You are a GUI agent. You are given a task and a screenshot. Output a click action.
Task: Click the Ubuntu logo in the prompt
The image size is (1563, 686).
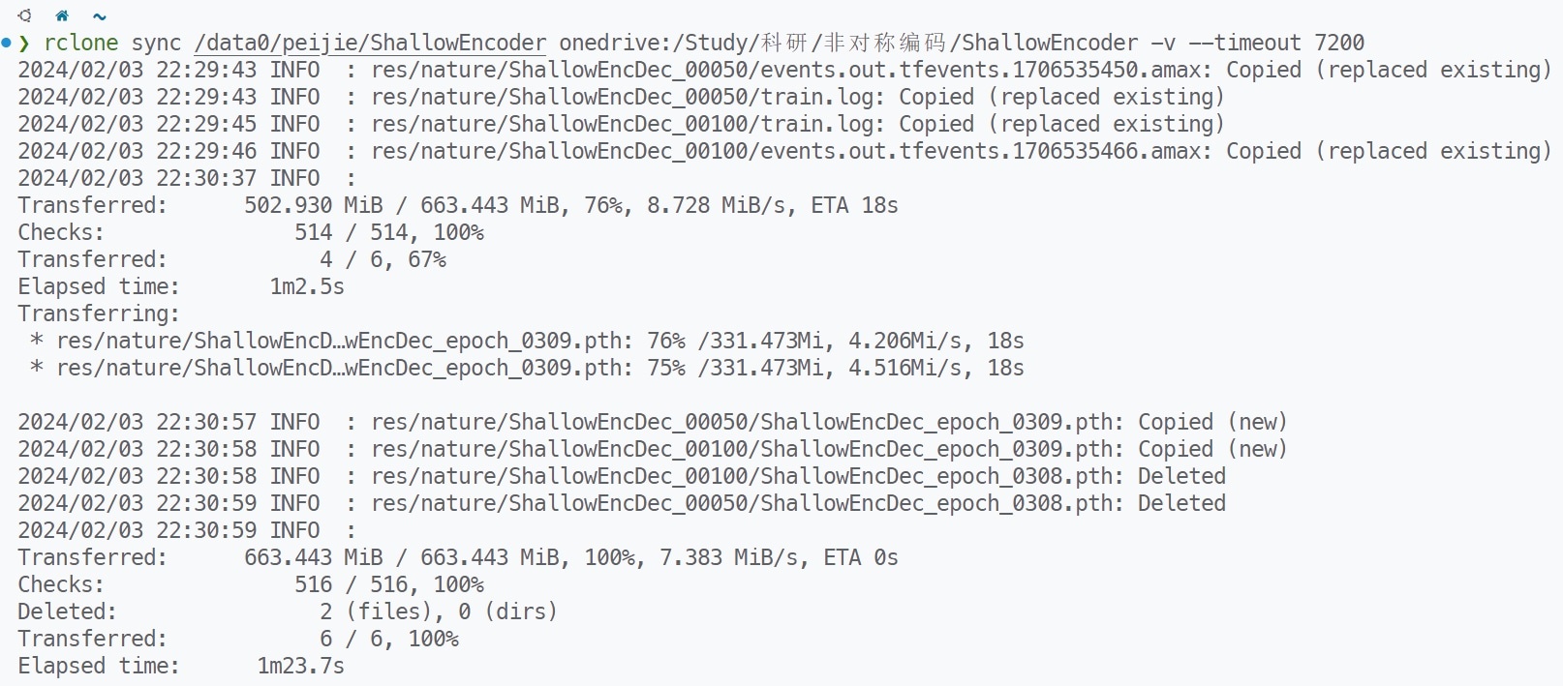pos(25,15)
